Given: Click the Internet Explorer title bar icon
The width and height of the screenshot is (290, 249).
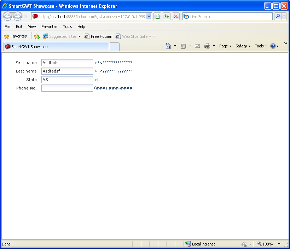Looking at the screenshot, I should click(x=5, y=6).
